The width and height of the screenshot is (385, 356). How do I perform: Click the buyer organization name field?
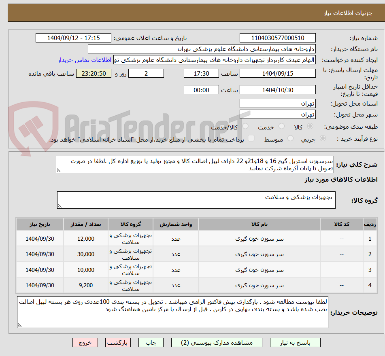click(x=202, y=49)
